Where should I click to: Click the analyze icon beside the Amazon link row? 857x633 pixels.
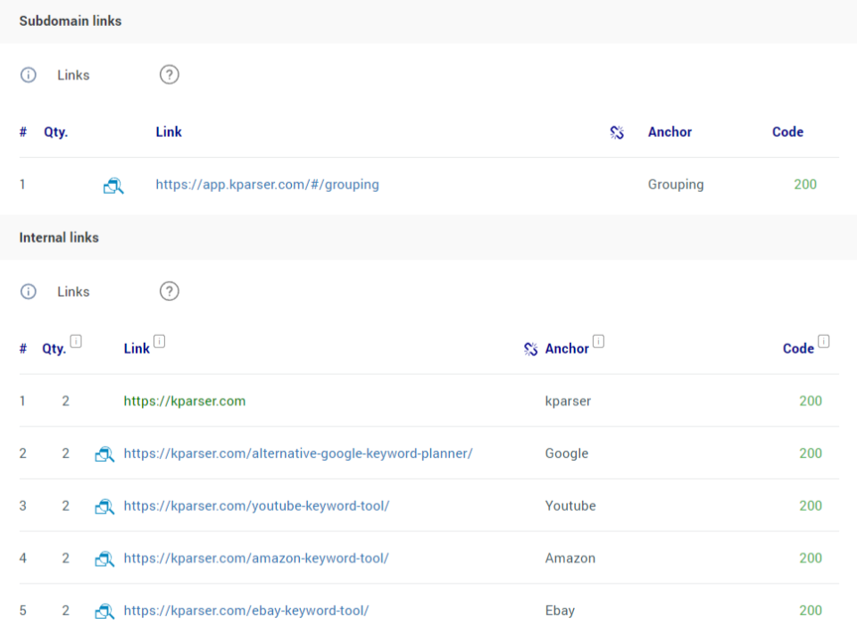pos(104,558)
